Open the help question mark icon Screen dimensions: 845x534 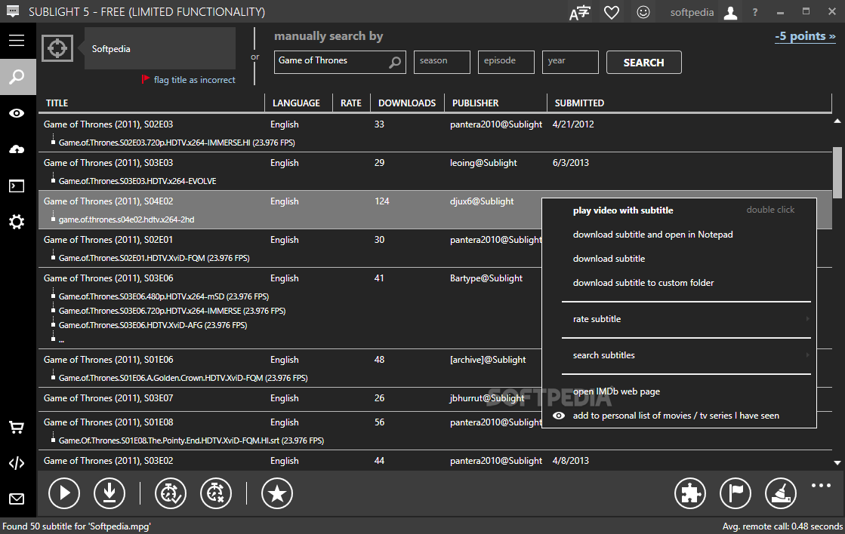(x=755, y=12)
